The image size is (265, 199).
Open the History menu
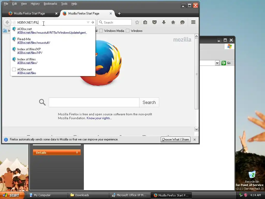coord(35,4)
